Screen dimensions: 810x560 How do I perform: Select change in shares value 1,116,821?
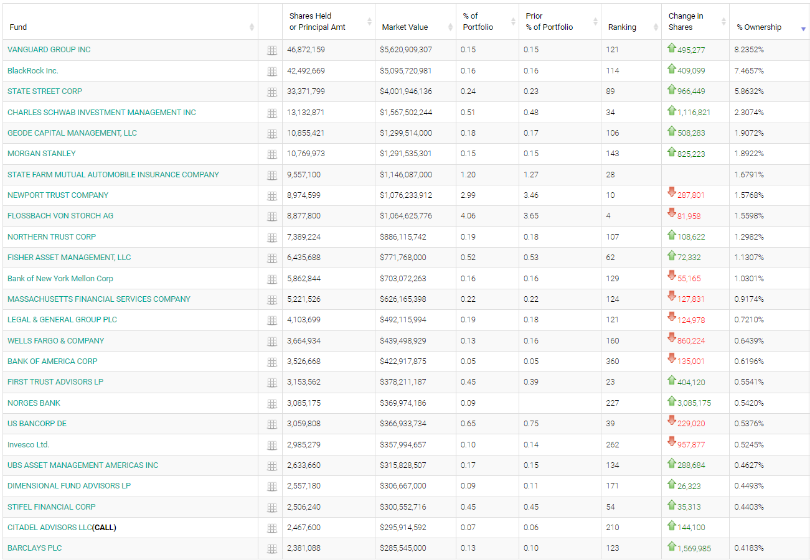pos(694,113)
